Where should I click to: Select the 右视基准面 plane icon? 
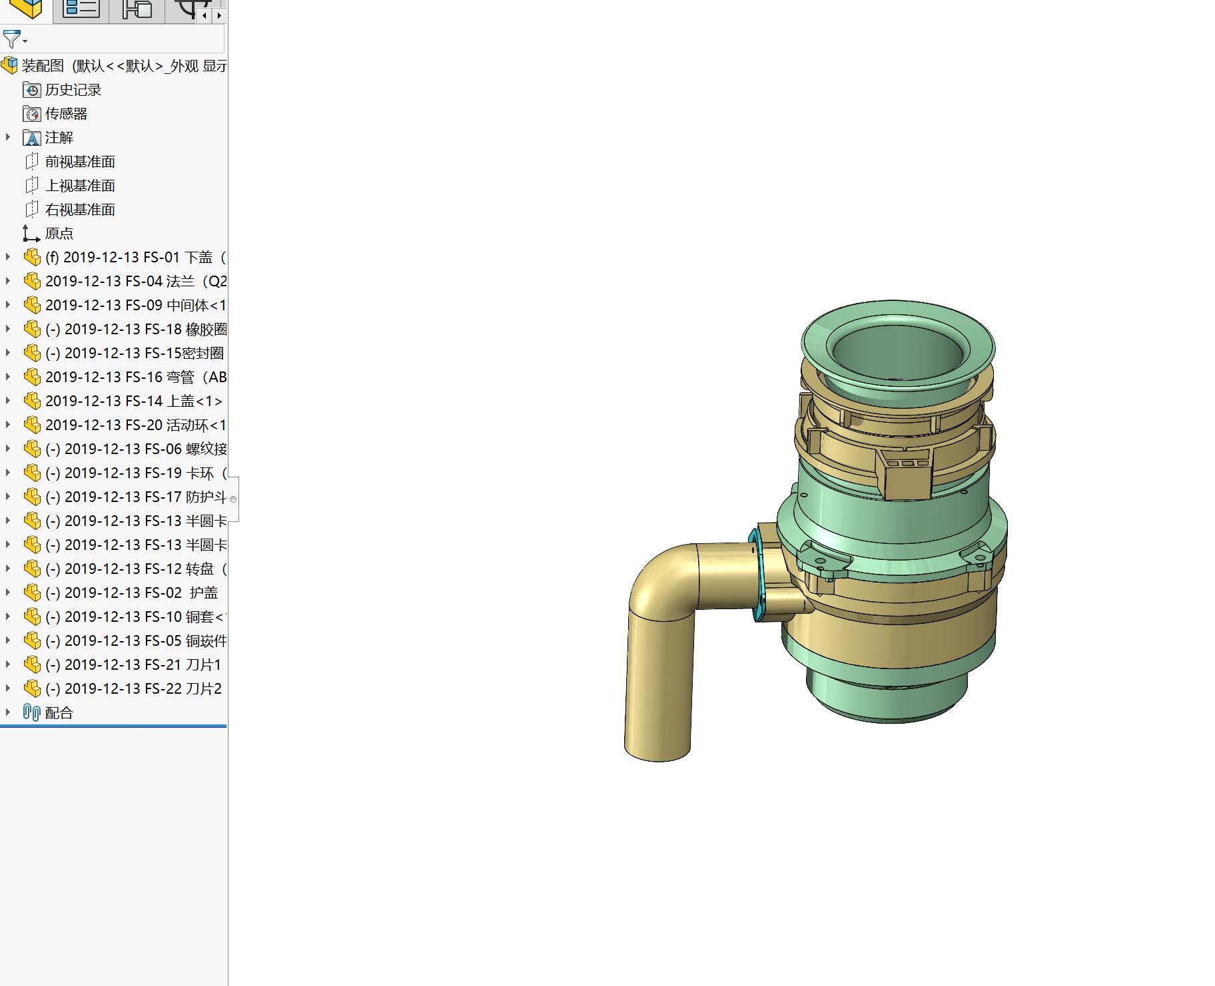[31, 209]
